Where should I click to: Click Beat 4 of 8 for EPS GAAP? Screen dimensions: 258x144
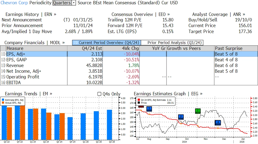tap(226, 60)
